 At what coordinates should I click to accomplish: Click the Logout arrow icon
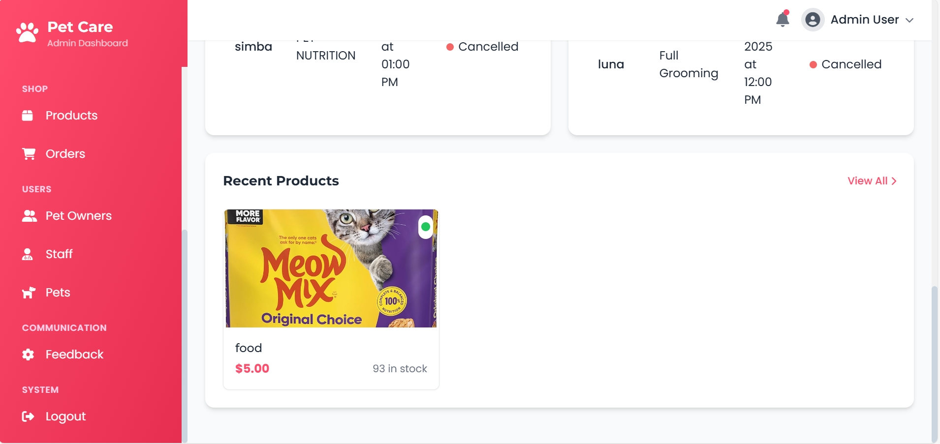point(28,416)
